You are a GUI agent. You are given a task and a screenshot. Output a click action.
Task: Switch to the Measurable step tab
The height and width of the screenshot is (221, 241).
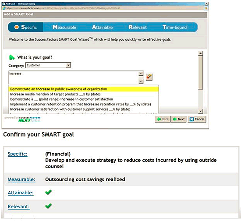[64, 27]
